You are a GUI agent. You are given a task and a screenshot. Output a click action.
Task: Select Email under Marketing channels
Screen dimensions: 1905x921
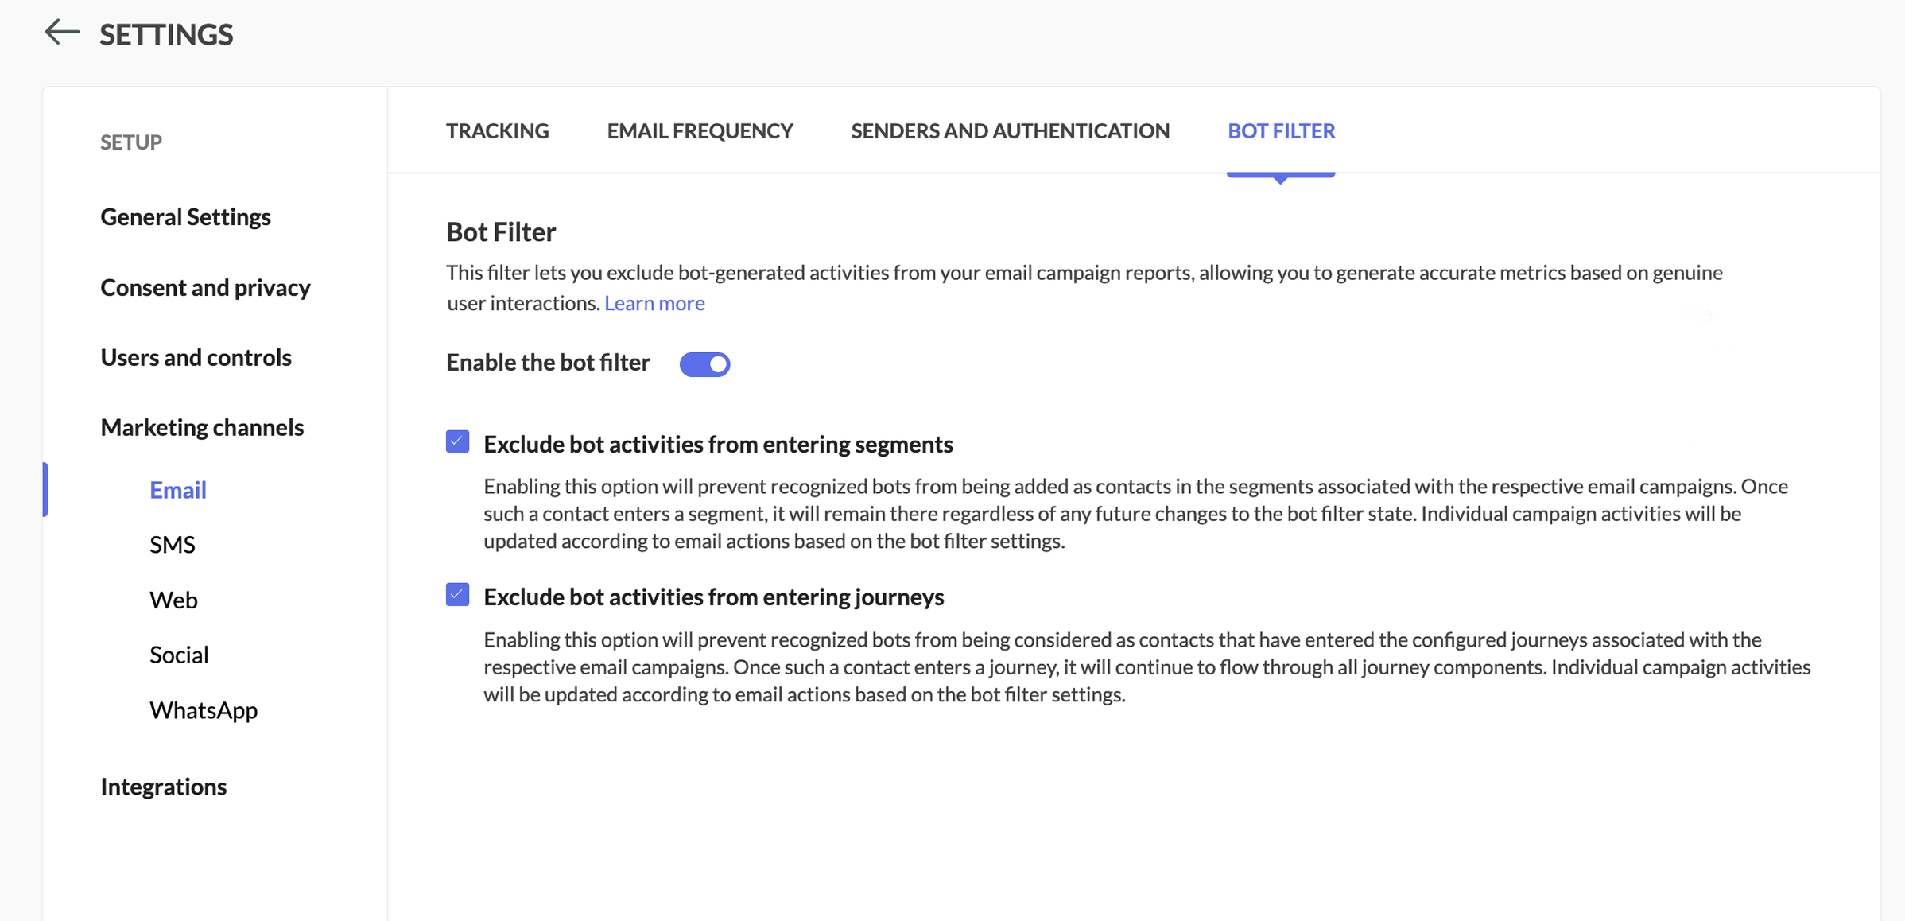coord(178,490)
